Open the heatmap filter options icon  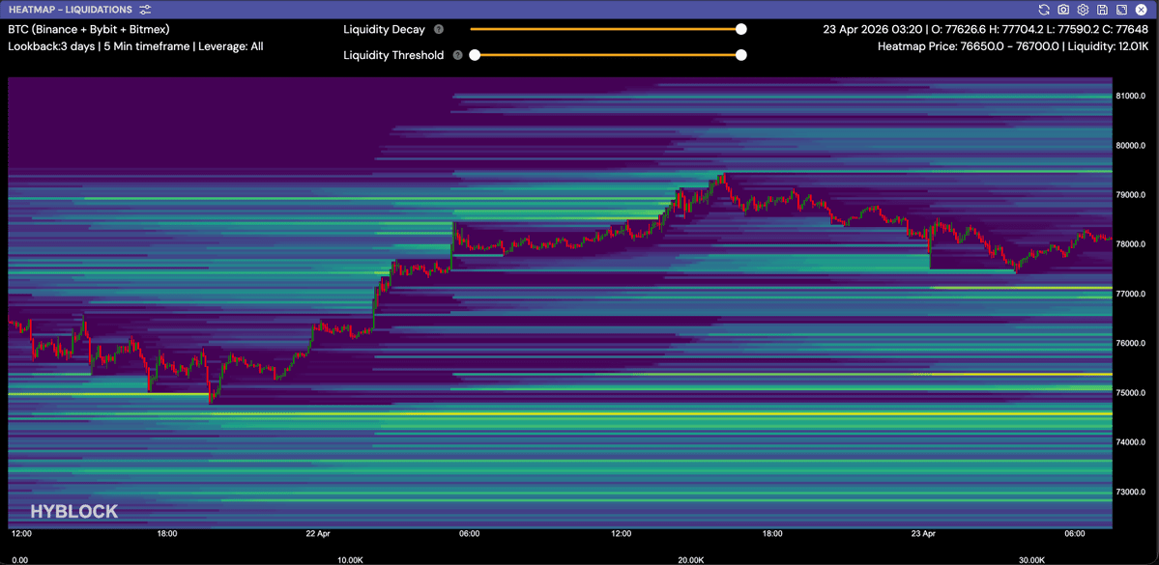(x=145, y=10)
